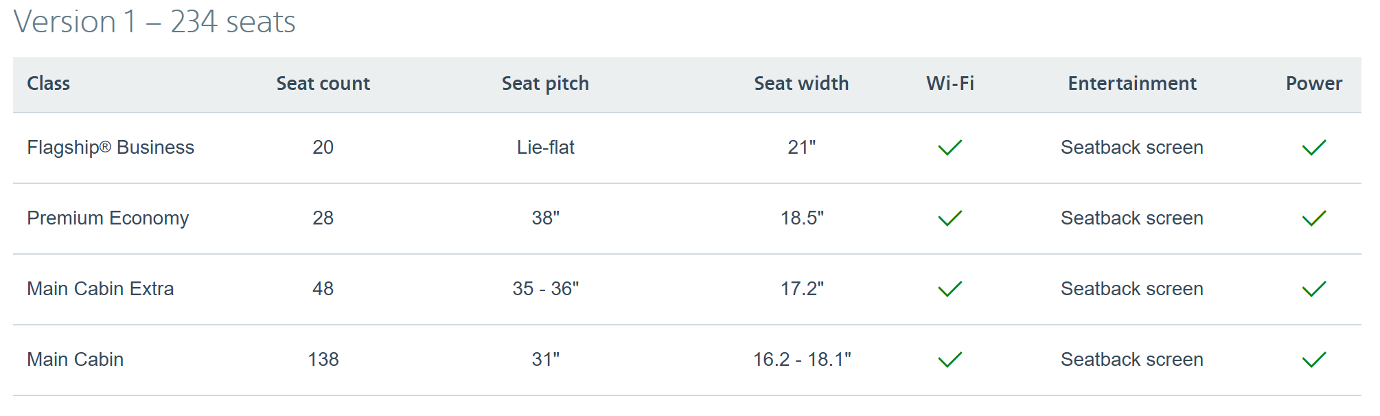This screenshot has width=1380, height=416.
Task: Select the Class column header
Action: coord(49,83)
